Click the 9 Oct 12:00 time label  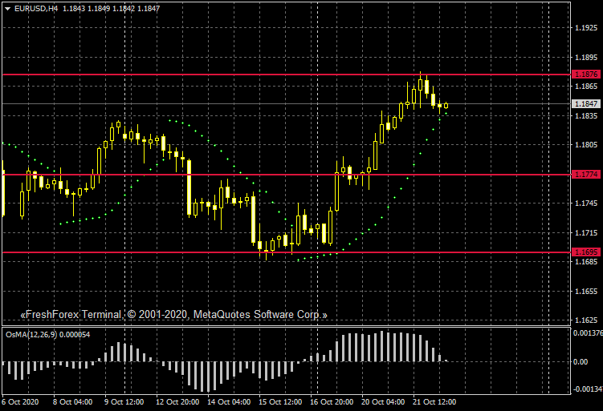click(124, 402)
